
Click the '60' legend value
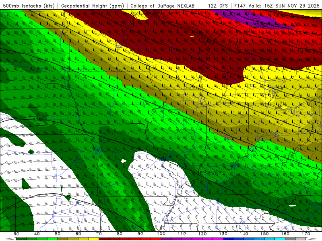[78, 234]
